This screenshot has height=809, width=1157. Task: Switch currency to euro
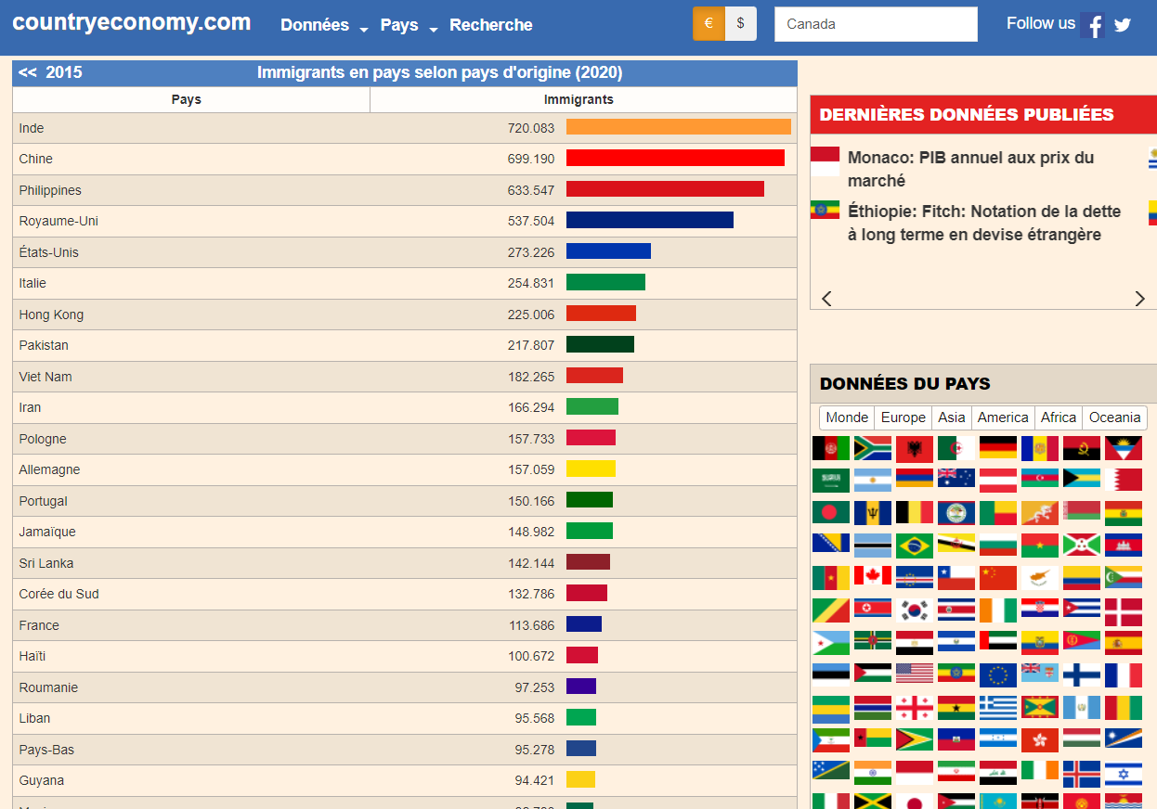pos(708,24)
